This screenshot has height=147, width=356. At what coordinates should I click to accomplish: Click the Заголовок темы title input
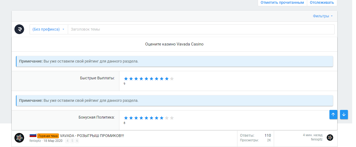pos(201,29)
